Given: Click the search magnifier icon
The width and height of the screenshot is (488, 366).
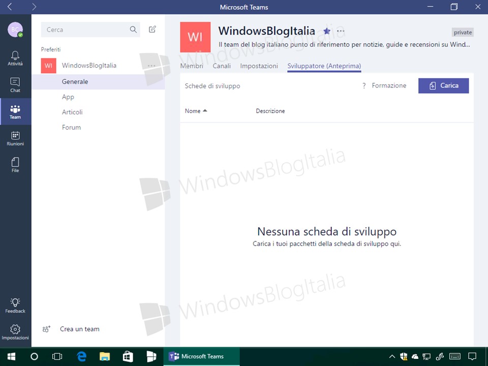Looking at the screenshot, I should coord(133,29).
